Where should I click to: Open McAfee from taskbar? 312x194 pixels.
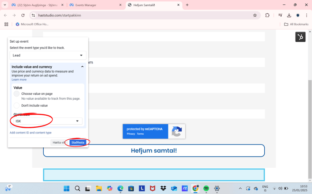pyautogui.click(x=152, y=188)
